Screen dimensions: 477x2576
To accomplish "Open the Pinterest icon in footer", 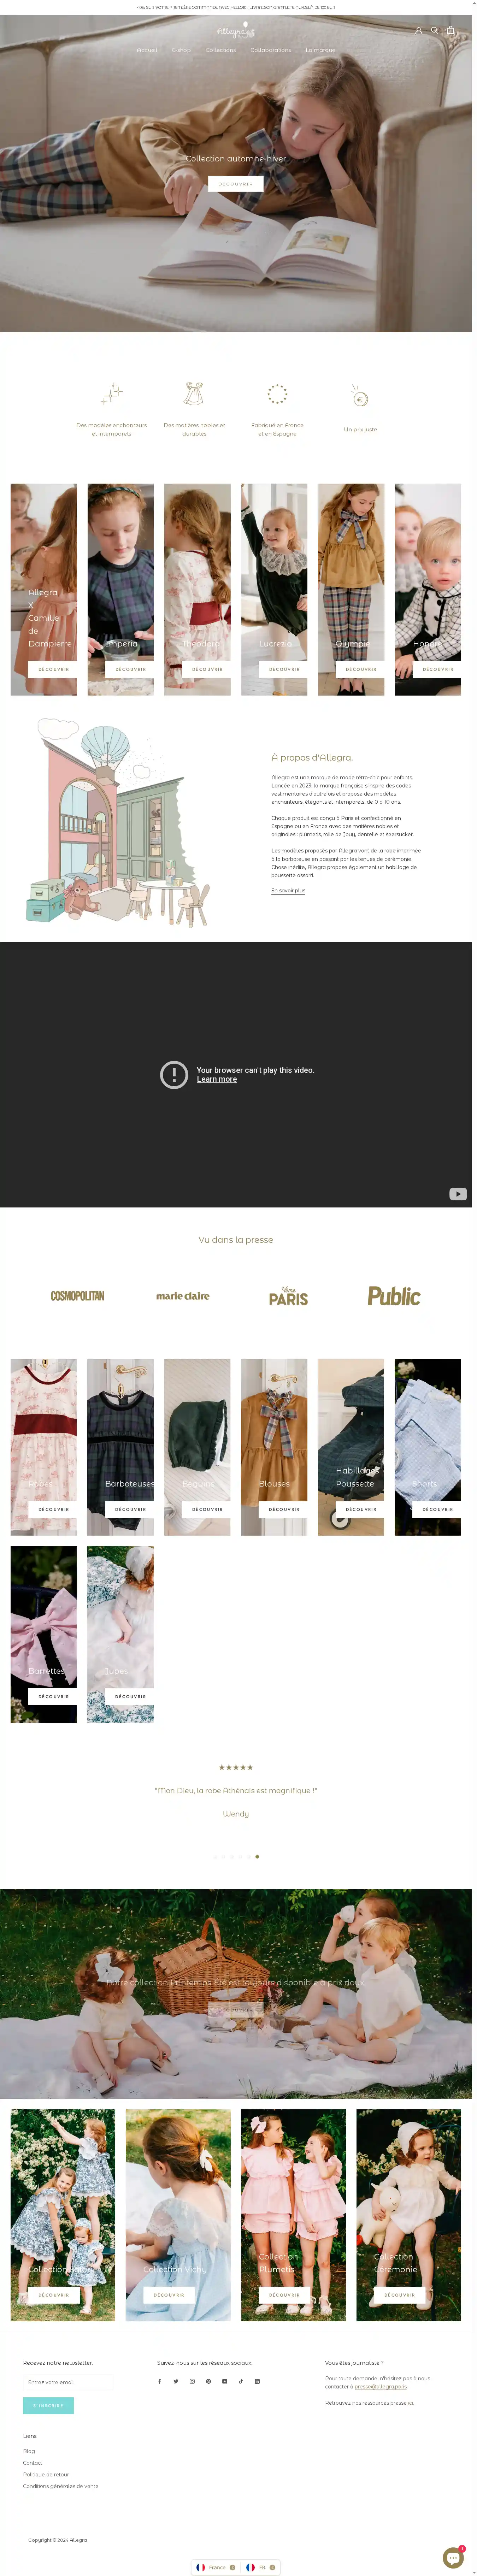I will tap(208, 2381).
